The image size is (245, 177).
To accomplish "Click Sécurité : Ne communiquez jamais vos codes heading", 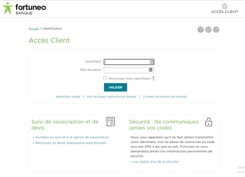I will pos(164,125).
